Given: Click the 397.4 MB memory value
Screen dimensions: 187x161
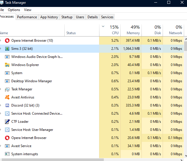Looking at the screenshot, I should click(133, 41).
